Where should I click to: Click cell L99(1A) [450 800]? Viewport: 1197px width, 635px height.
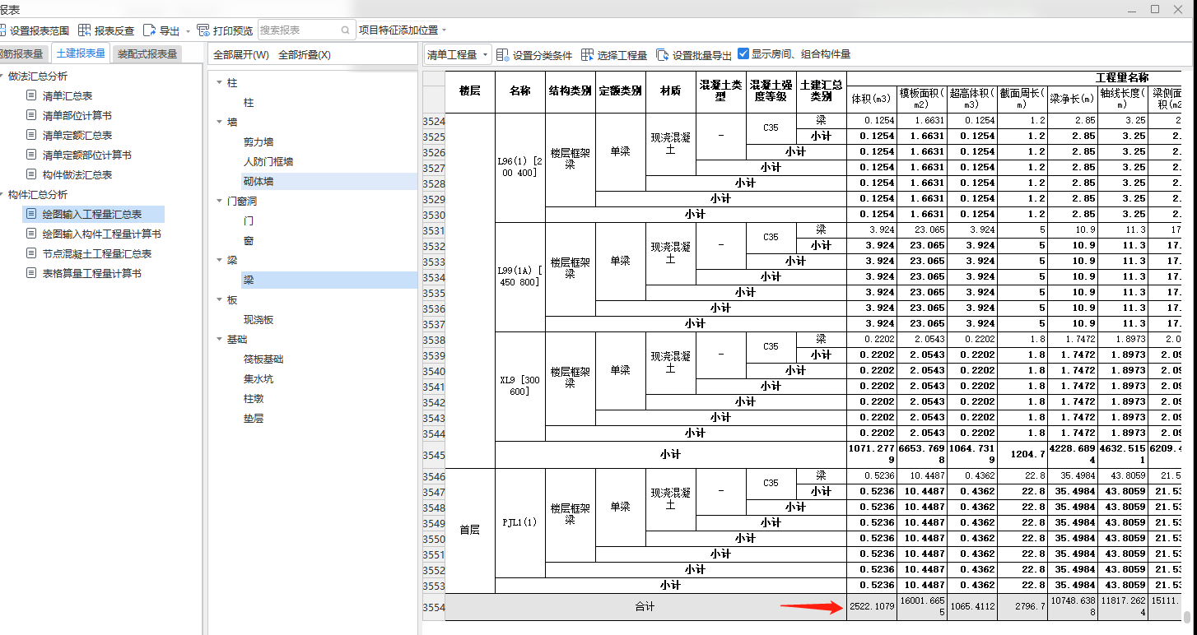tap(520, 276)
